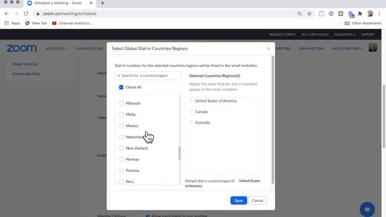Select Australia in selected list
This screenshot has height=217, width=386.
(203, 122)
